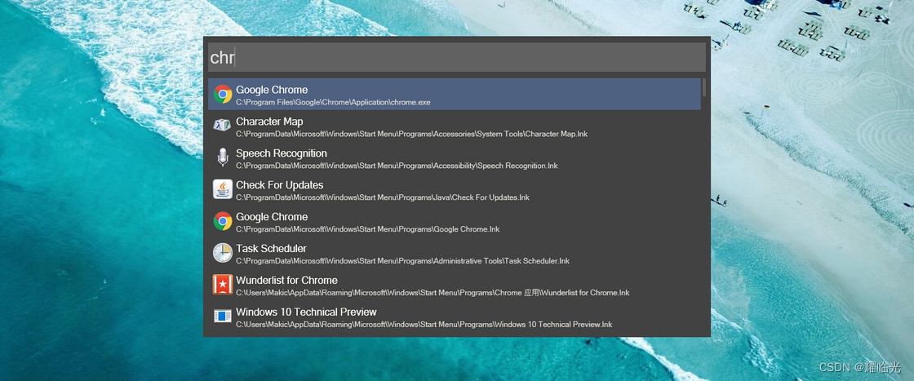Click the path ending in Windows 10 Technical Preview.lnk
This screenshot has height=381, width=914.
click(x=424, y=325)
